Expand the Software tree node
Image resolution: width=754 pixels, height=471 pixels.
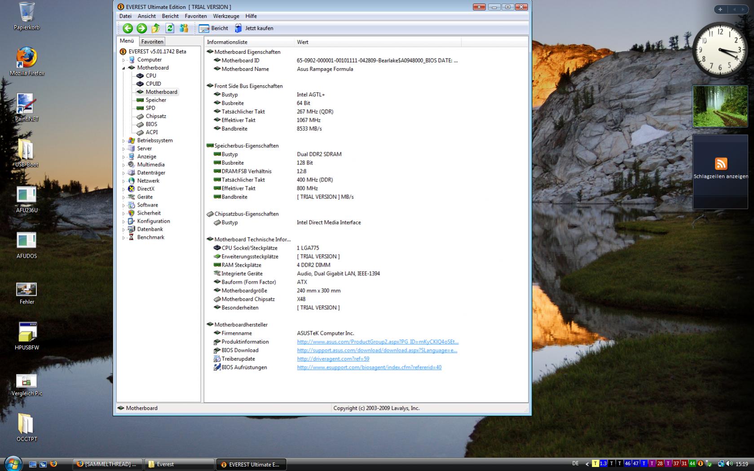click(x=123, y=205)
